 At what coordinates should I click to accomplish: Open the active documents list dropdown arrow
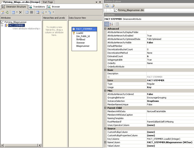tap(97, 2)
